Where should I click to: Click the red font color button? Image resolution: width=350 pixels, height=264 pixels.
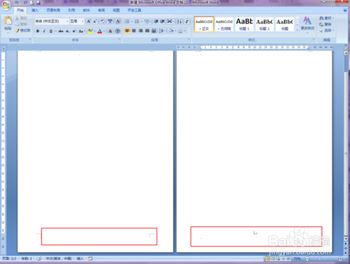pos(99,31)
